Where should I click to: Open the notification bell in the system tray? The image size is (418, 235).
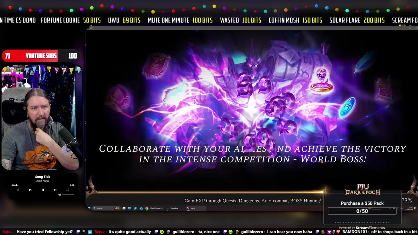[415, 208]
